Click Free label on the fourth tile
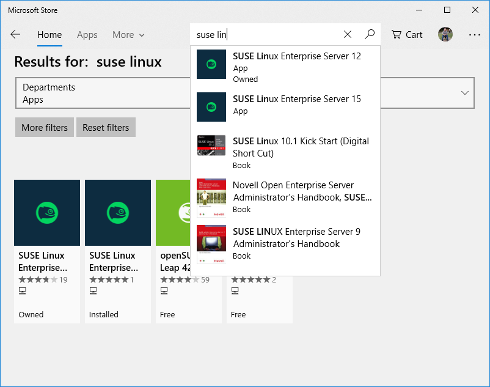 [238, 314]
